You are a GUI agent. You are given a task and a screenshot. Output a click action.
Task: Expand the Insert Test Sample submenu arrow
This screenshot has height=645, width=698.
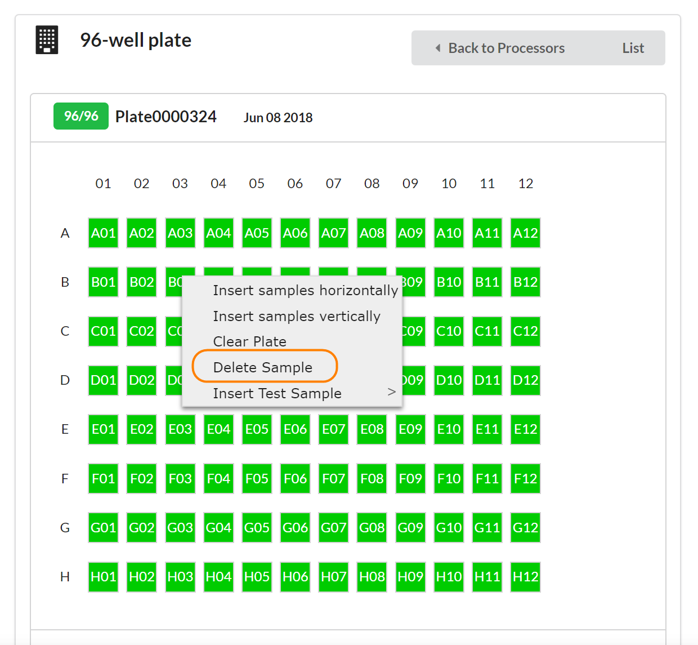click(392, 392)
